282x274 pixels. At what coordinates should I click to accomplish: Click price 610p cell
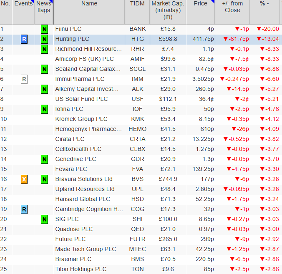pyautogui.click(x=201, y=129)
